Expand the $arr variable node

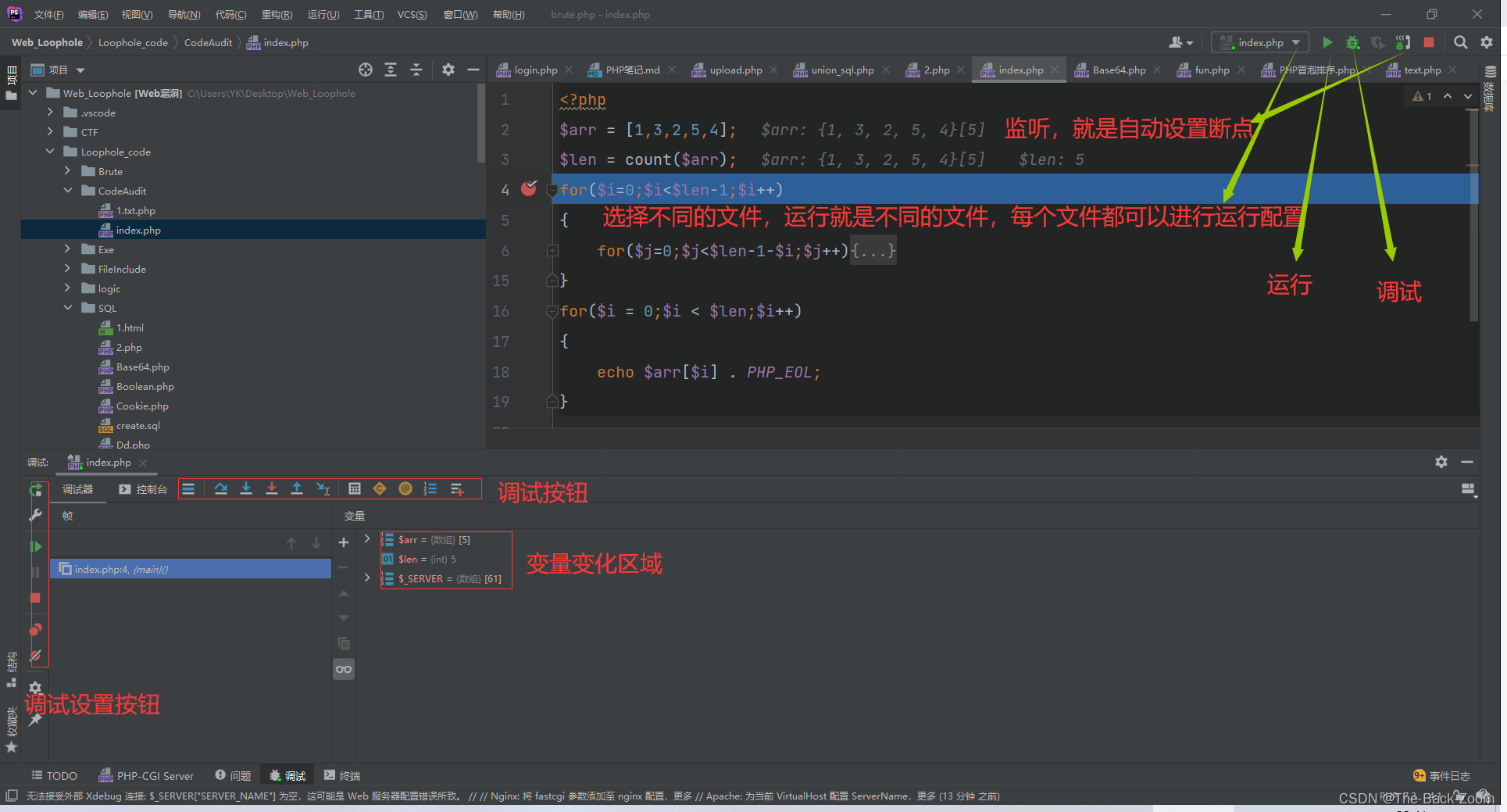[367, 539]
